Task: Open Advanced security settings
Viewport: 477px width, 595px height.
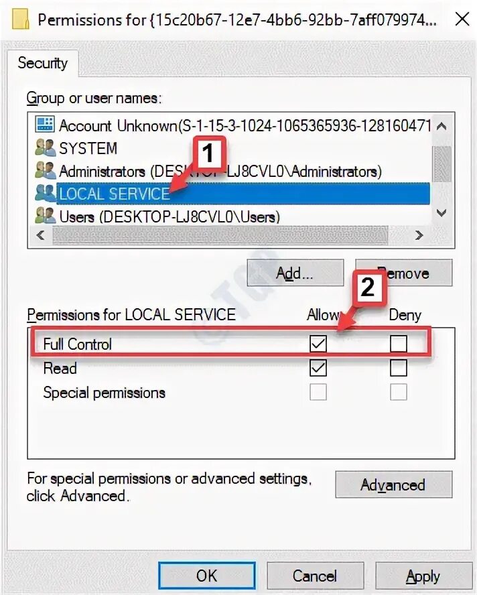Action: tap(393, 484)
